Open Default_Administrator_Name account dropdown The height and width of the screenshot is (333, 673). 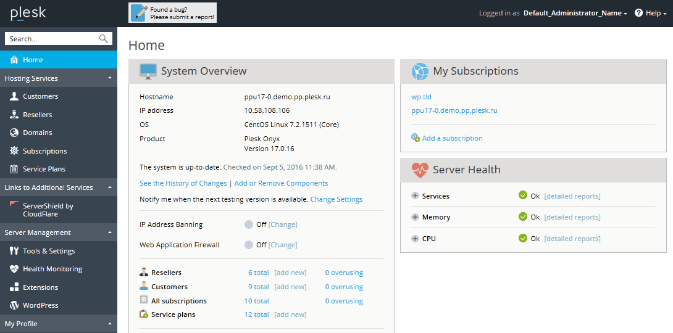coord(575,13)
